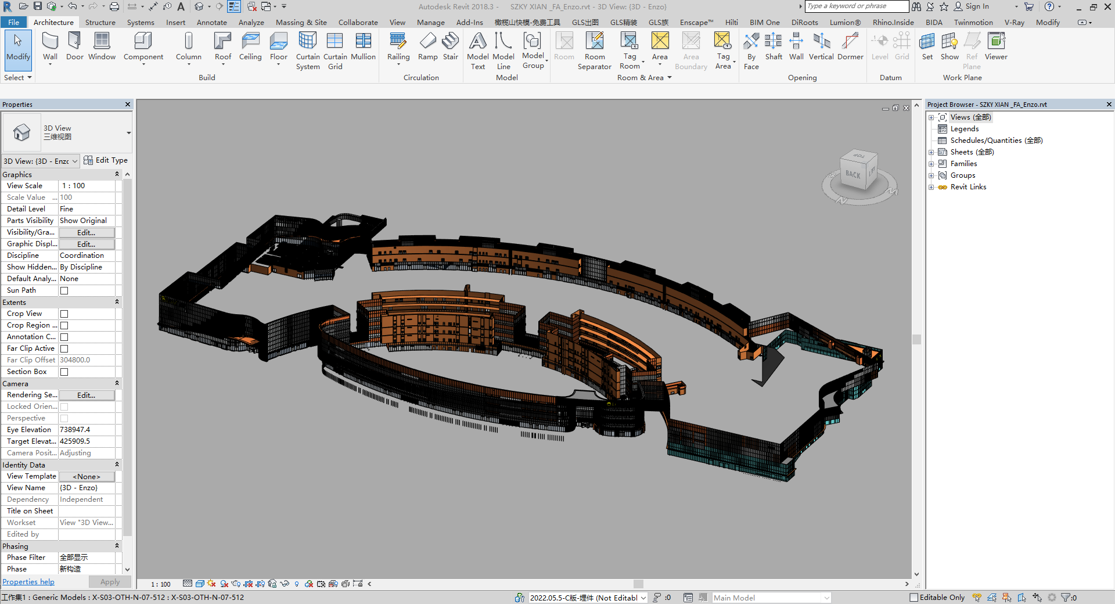Open the 3D View type selector dropdown
This screenshot has width=1115, height=604.
[128, 133]
